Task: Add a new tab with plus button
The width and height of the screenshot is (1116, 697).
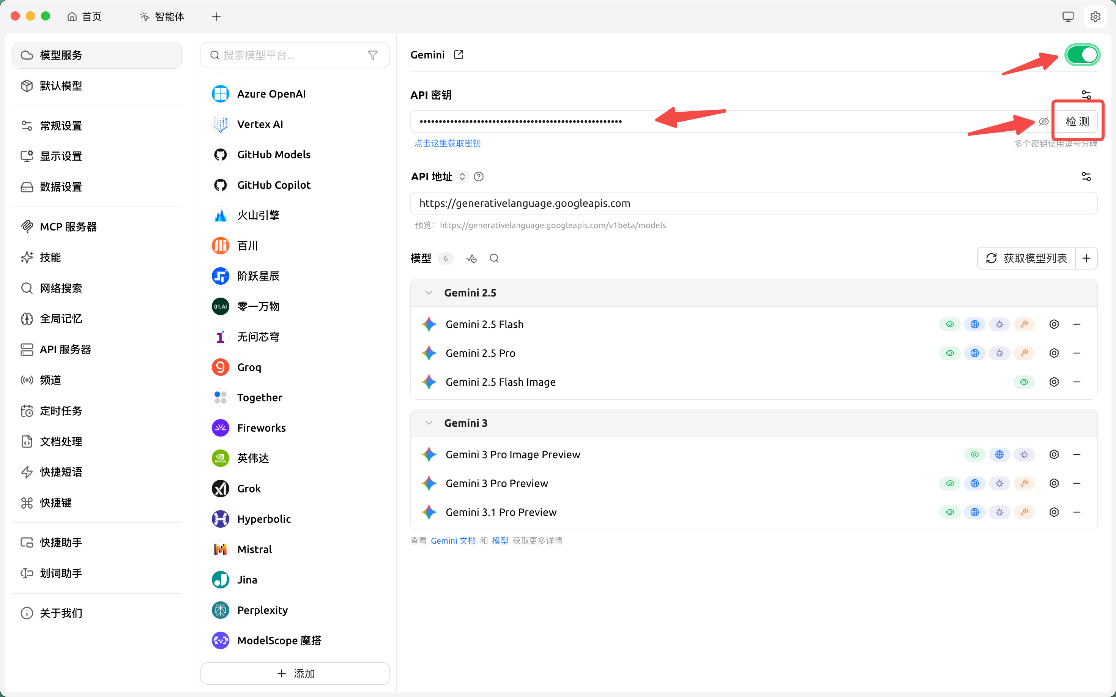Action: click(x=216, y=17)
